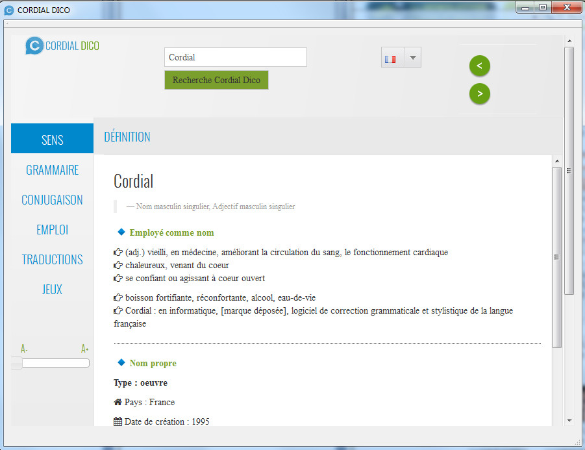Click A- to decrease font size
585x450 pixels.
pos(24,349)
